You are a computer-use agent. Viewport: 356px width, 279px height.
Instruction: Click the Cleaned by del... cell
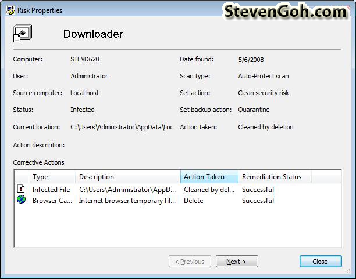coord(209,190)
